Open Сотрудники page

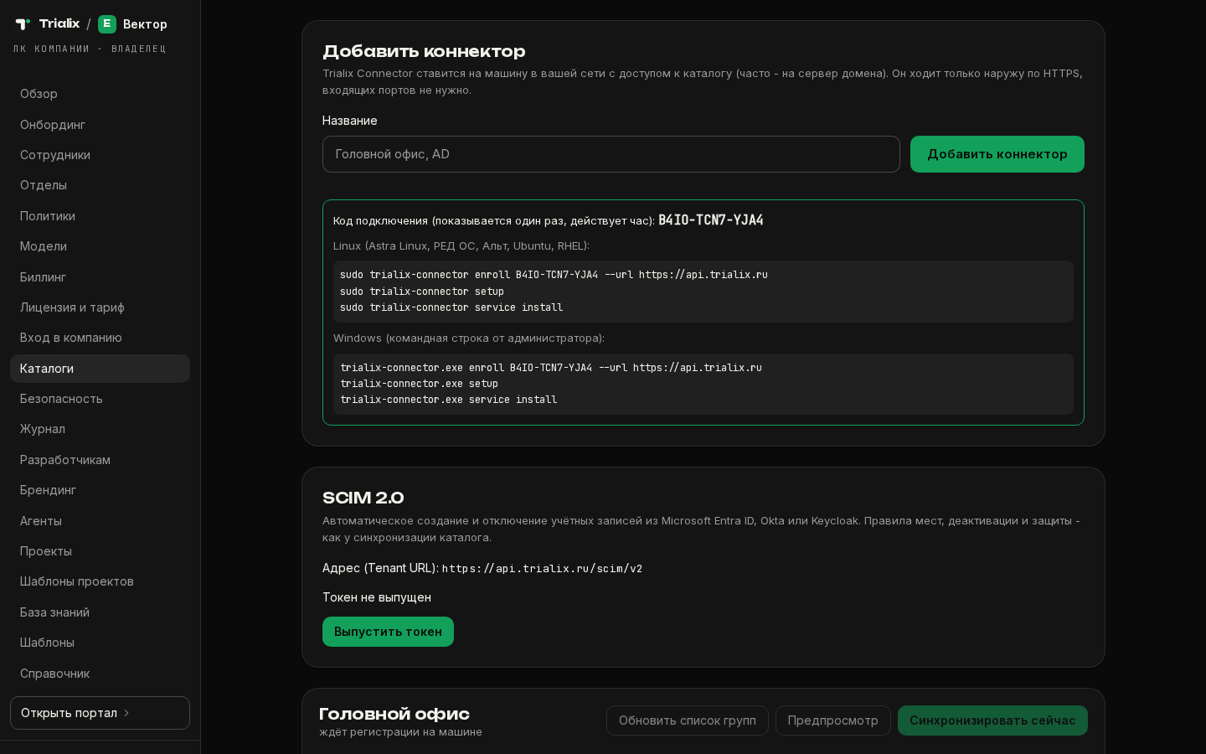[100, 155]
